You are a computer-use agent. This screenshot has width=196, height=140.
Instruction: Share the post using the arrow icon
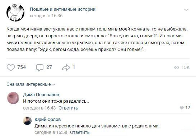point(66,67)
